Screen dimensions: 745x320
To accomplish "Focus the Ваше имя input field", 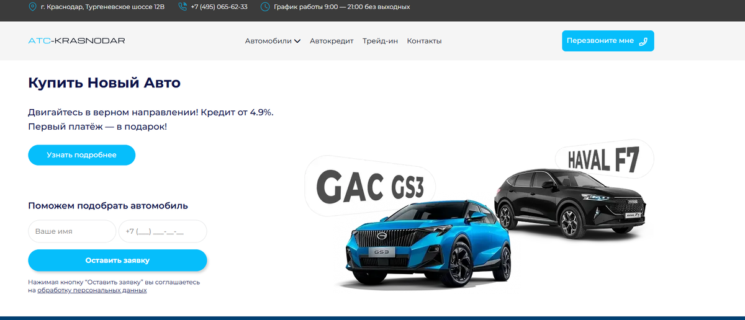I will click(72, 231).
